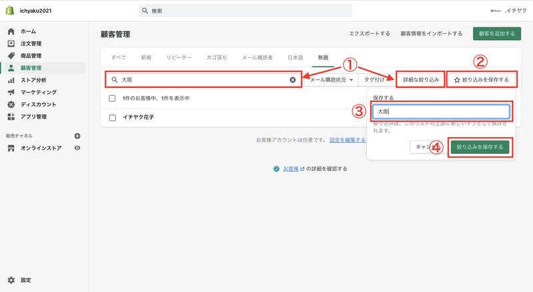Open 商品管理 in the sidebar
This screenshot has width=533, height=292.
pos(31,56)
